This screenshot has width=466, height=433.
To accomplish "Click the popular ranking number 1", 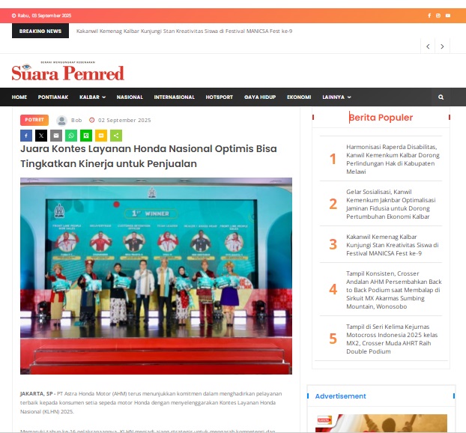I will 333,159.
